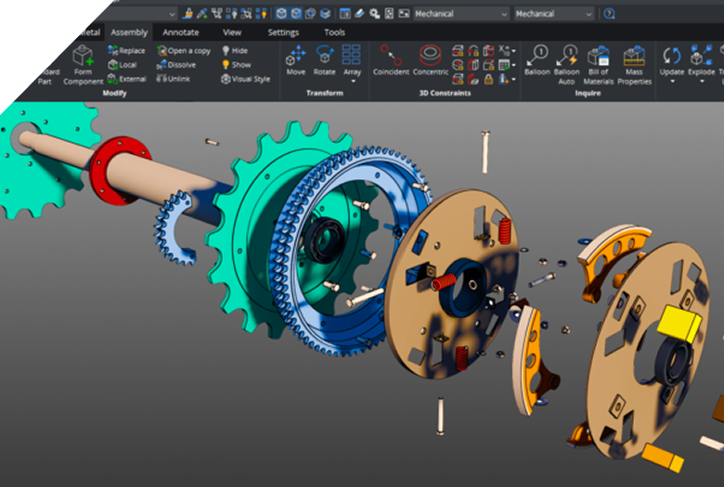
Task: Expand the Explode dropdown arrow
Action: point(702,82)
